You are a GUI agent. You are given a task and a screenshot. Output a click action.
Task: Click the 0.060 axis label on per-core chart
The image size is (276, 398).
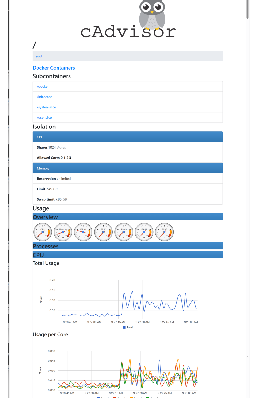(x=51, y=351)
